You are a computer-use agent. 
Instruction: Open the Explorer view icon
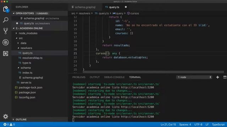(x=6, y=9)
